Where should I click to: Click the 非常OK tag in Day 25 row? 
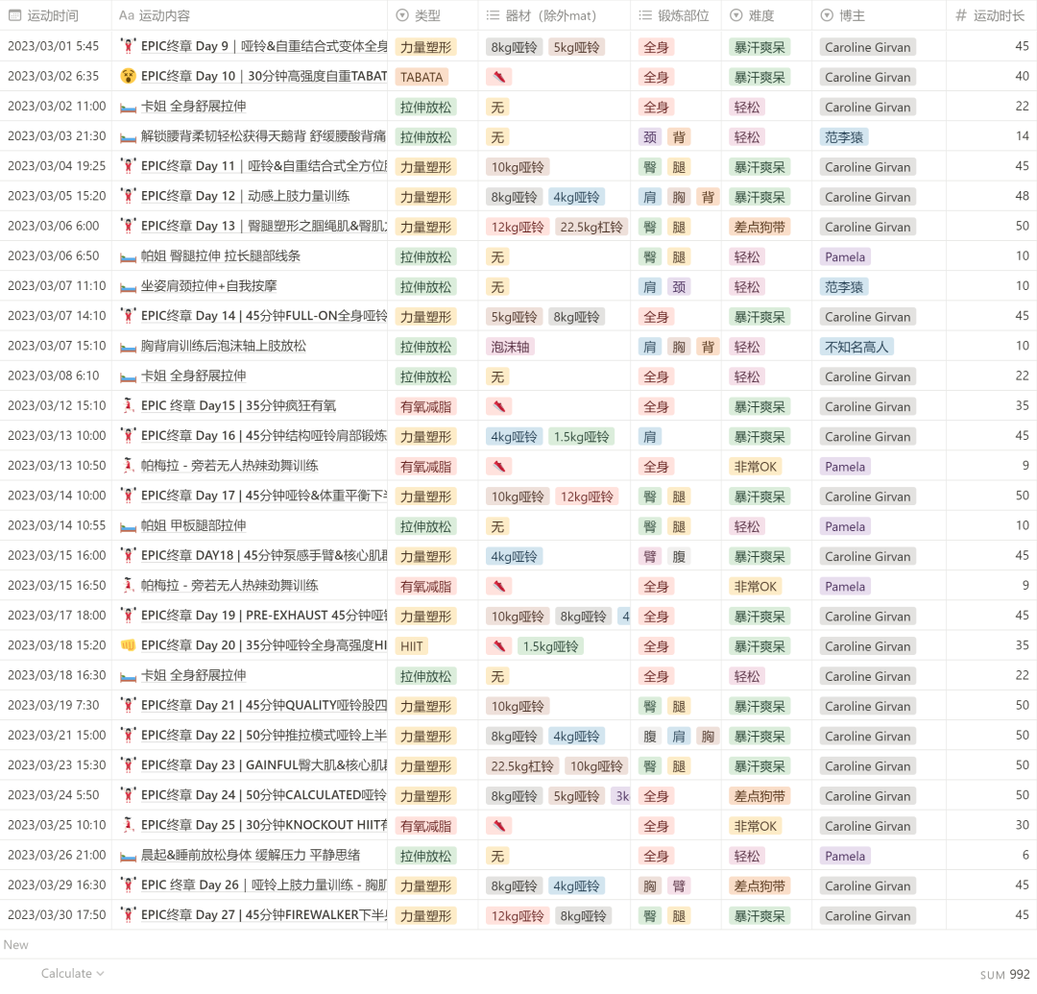click(x=756, y=826)
